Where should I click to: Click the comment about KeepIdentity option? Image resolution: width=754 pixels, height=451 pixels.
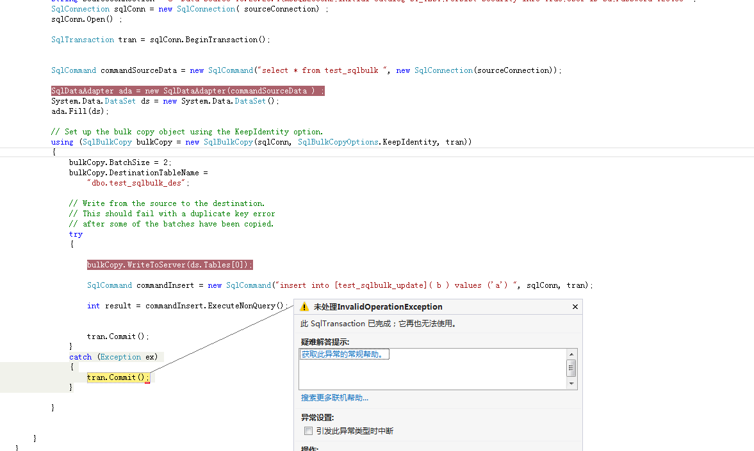(187, 132)
